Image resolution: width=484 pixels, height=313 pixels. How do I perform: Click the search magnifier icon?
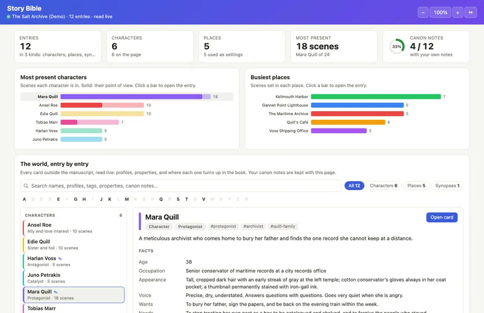26,186
